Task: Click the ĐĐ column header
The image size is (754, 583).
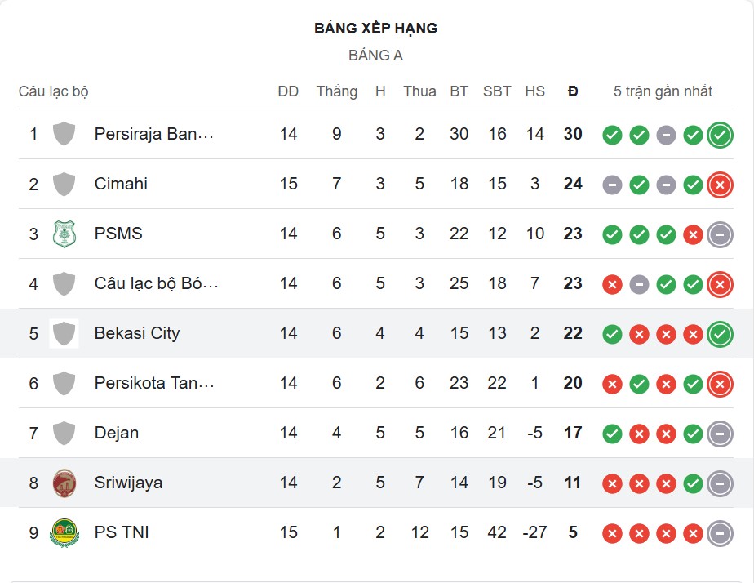Action: tap(289, 91)
